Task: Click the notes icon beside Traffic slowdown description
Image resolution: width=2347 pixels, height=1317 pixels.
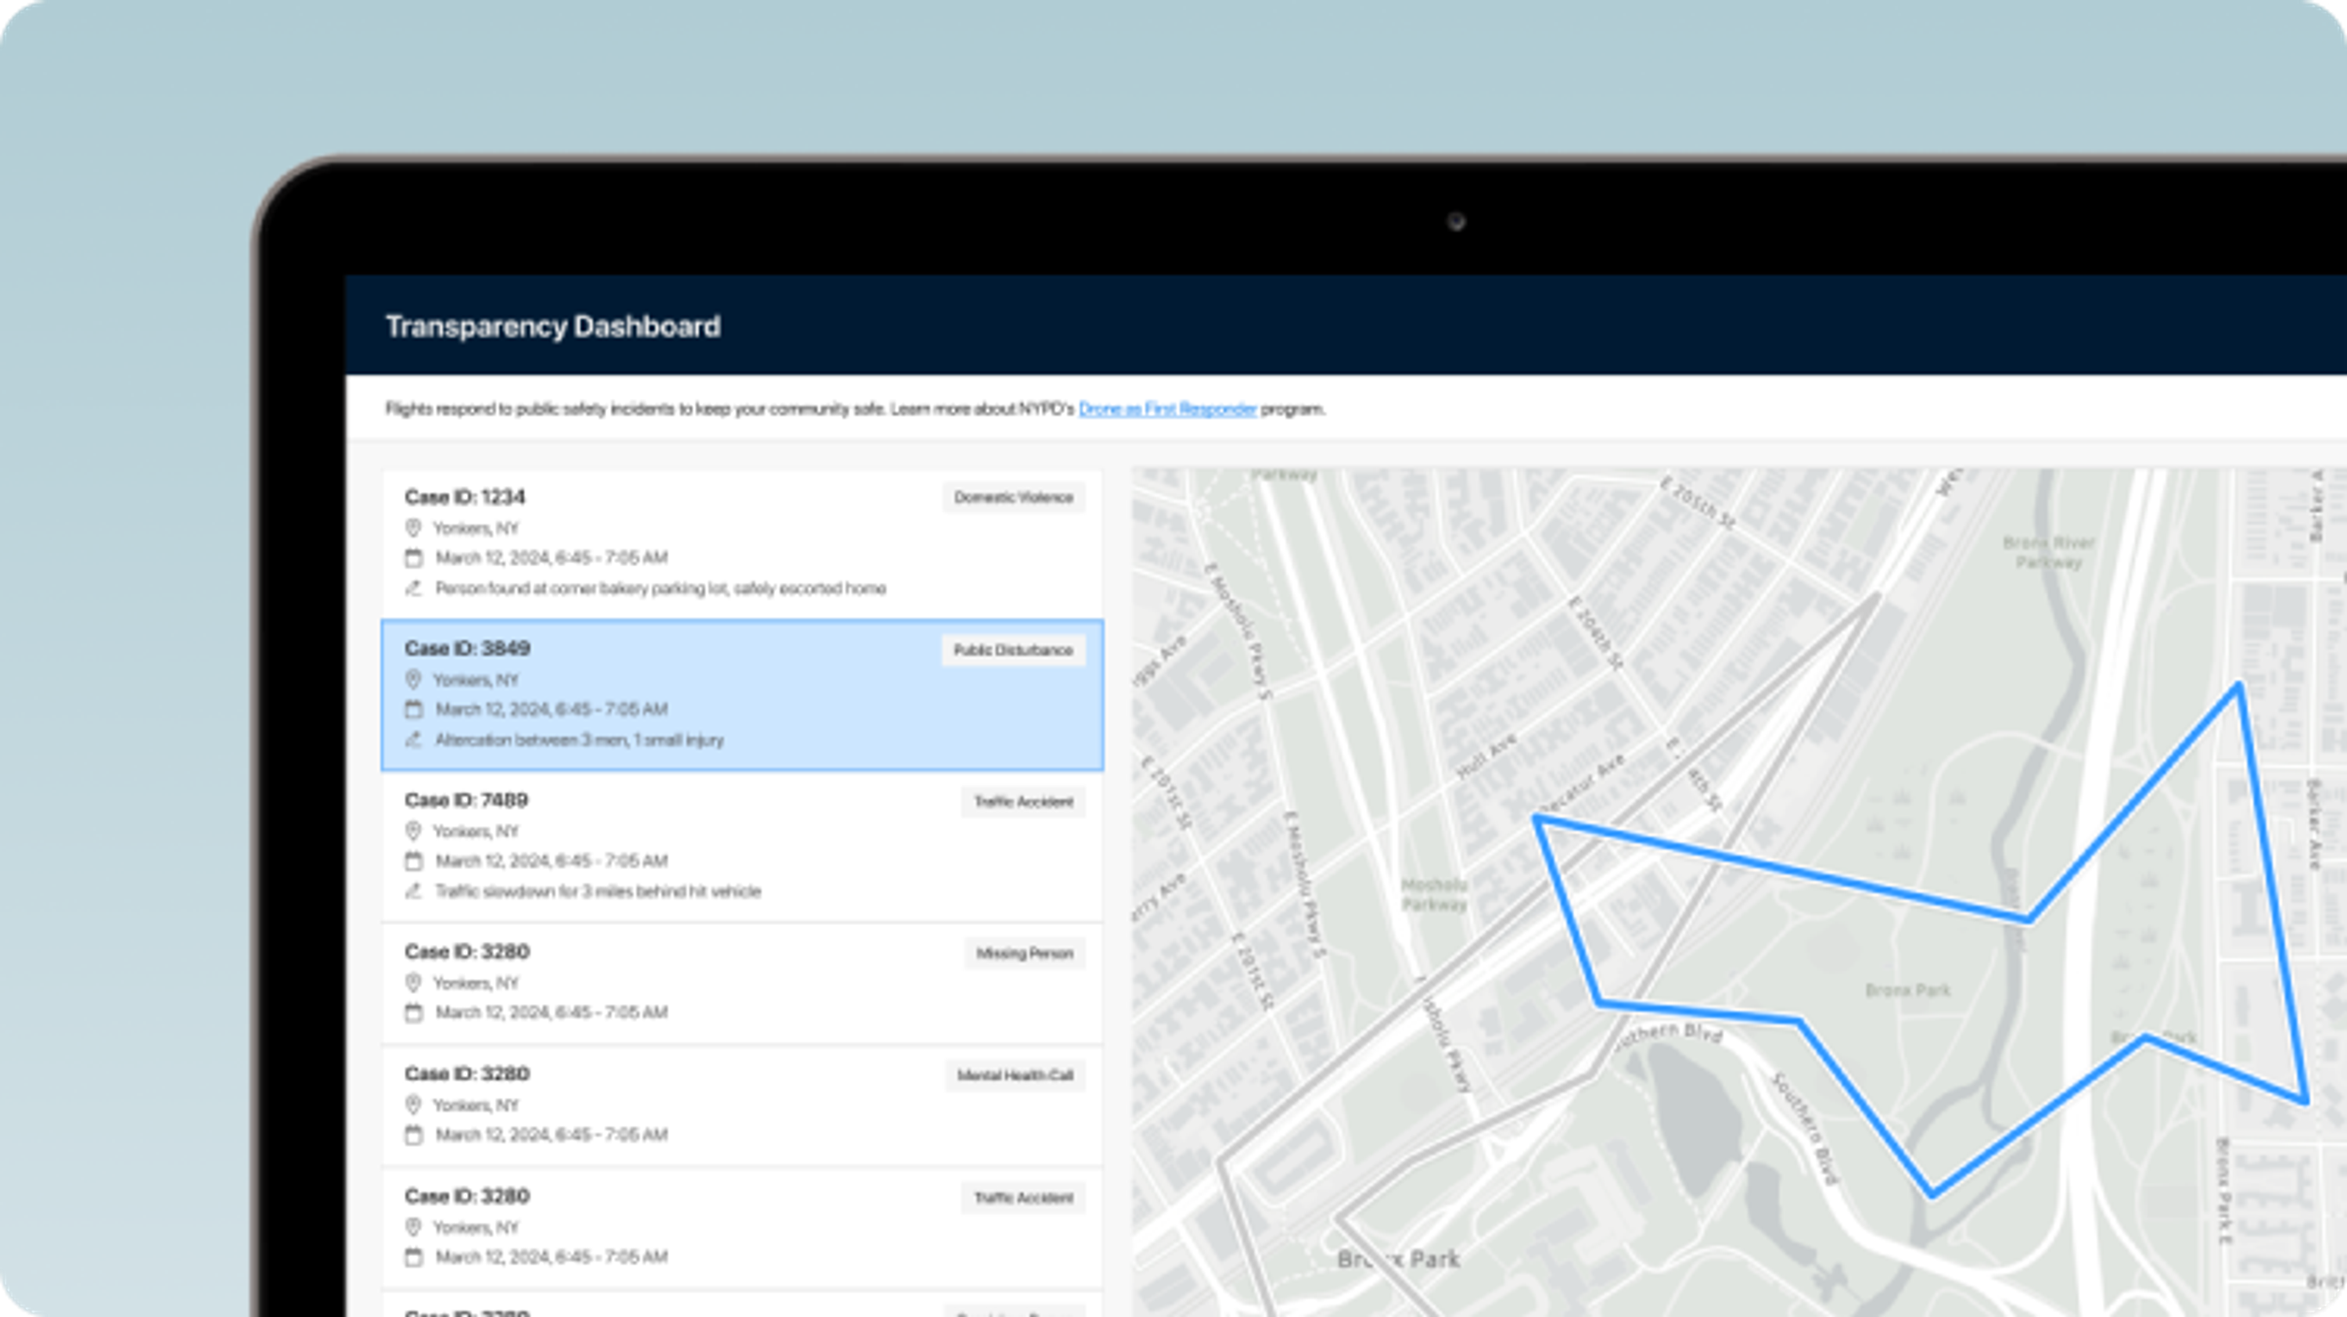Action: [x=414, y=891]
